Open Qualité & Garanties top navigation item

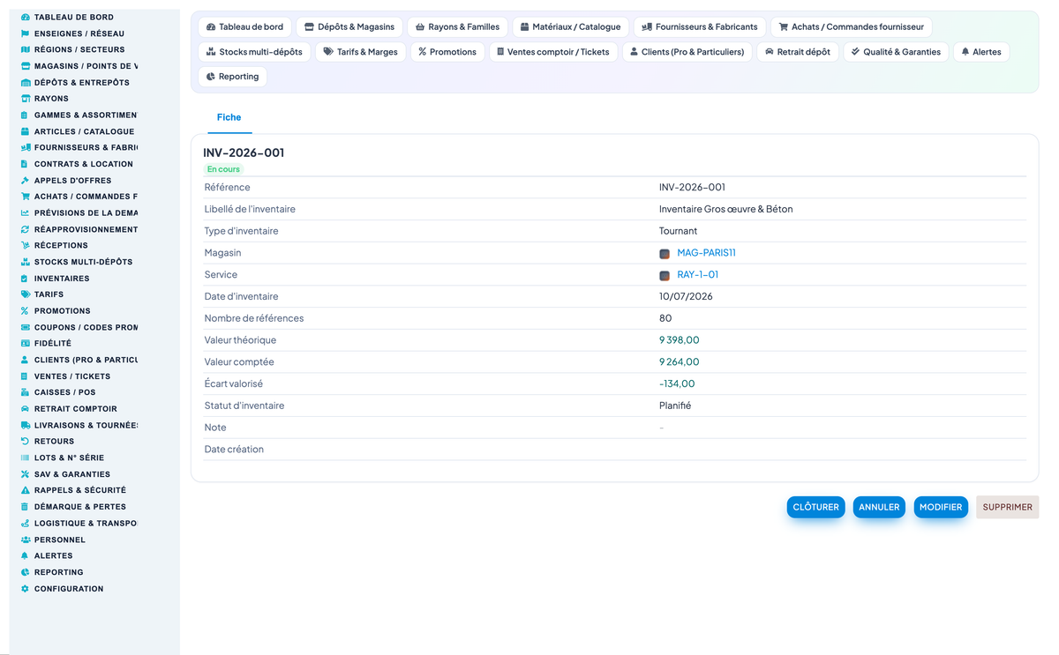coord(896,52)
